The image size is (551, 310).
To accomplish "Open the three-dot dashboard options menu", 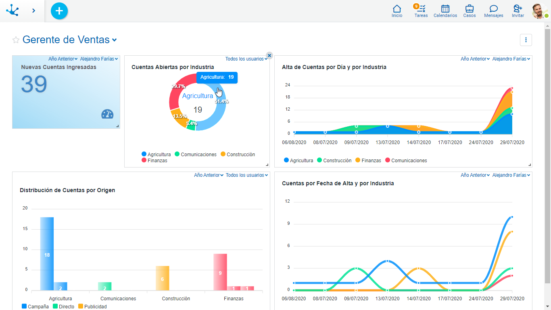I will [x=526, y=40].
